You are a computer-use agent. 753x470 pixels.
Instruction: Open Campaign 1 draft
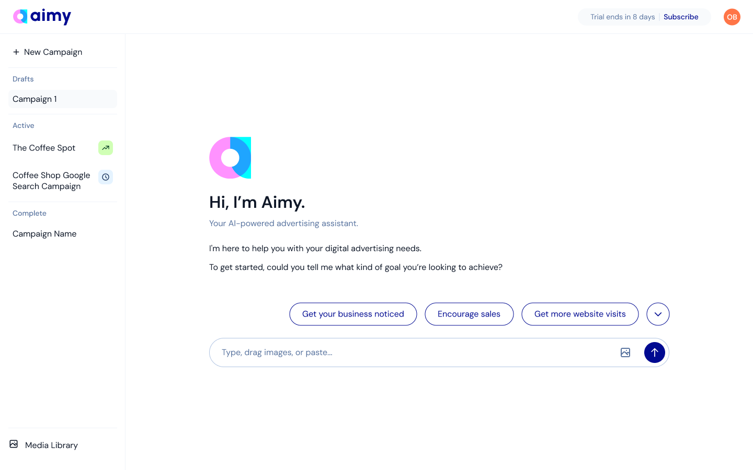[35, 99]
